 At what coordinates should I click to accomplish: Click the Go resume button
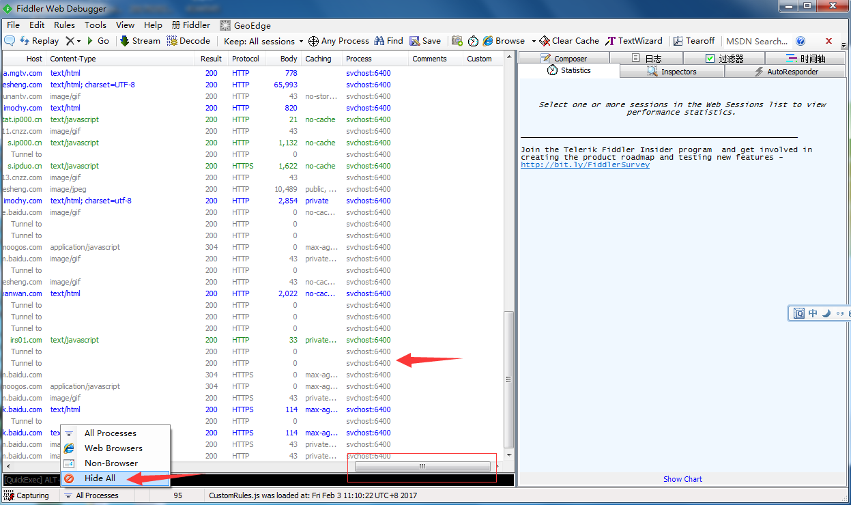click(x=98, y=41)
